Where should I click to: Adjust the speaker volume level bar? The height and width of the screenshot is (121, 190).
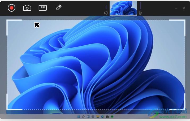(106, 7)
